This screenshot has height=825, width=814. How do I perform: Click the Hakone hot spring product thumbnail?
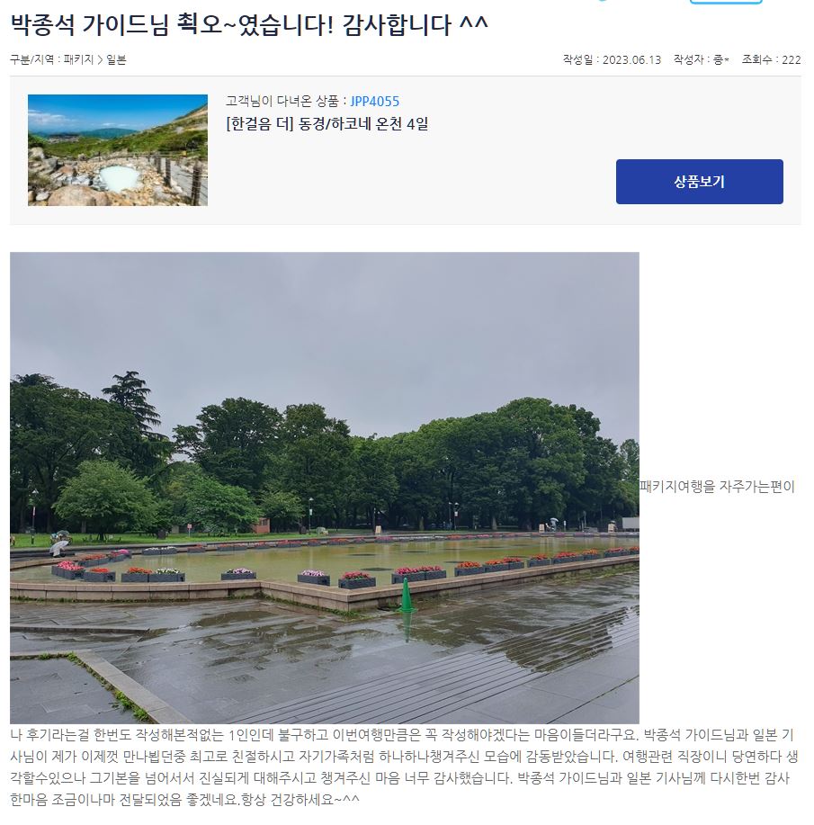click(x=118, y=150)
